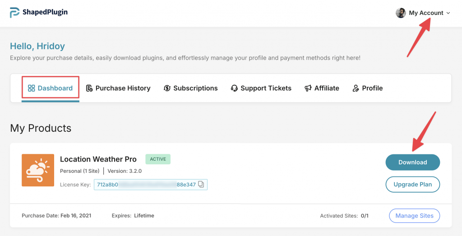This screenshot has width=462, height=236.
Task: Click the Purchase History receipt icon
Action: [x=89, y=88]
